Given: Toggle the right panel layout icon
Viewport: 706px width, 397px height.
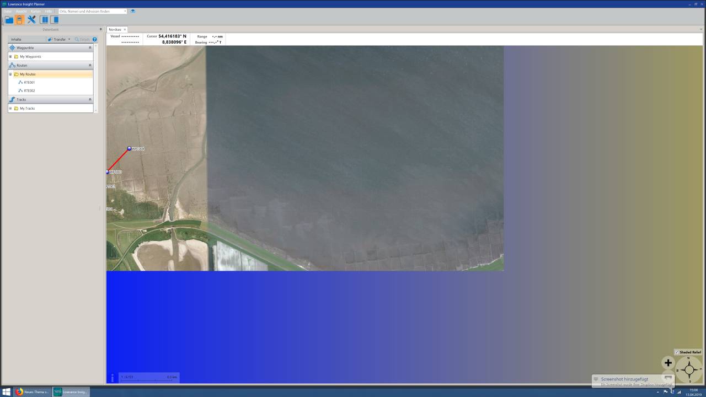Looking at the screenshot, I should (55, 20).
